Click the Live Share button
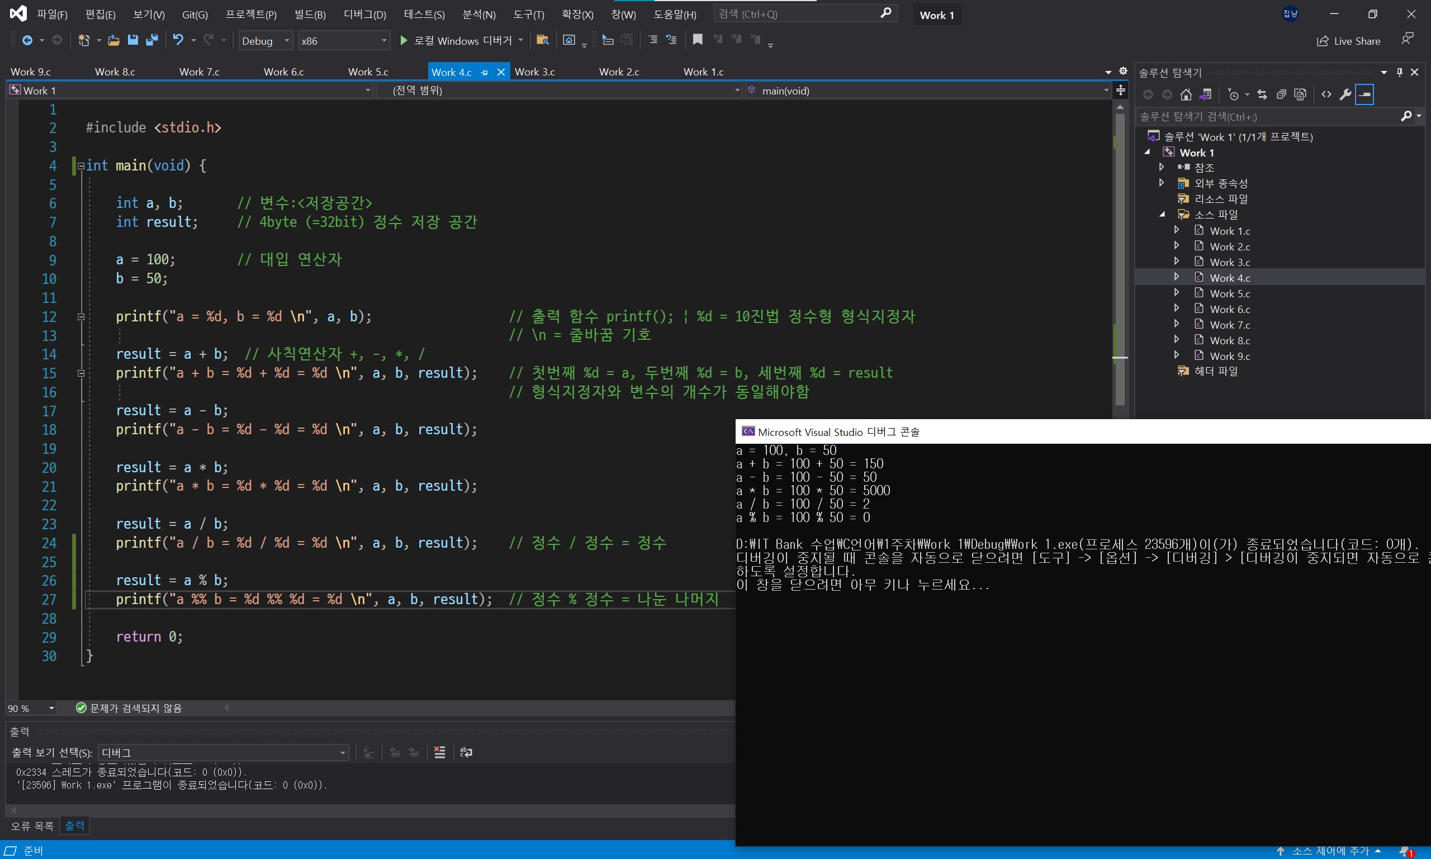The image size is (1431, 859). [1349, 41]
